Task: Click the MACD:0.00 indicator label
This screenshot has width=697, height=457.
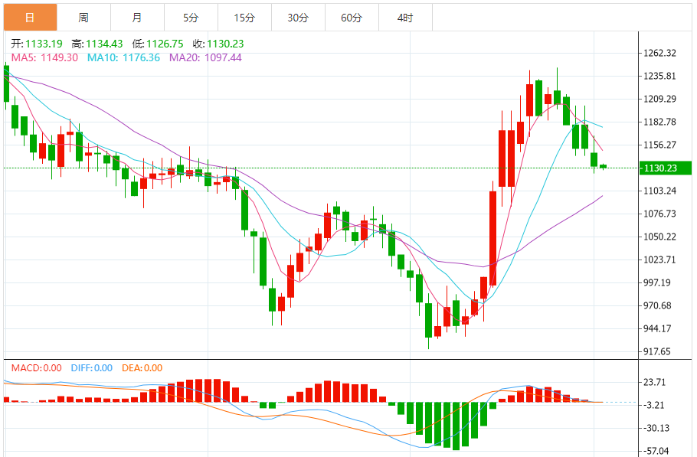Action: (x=37, y=367)
